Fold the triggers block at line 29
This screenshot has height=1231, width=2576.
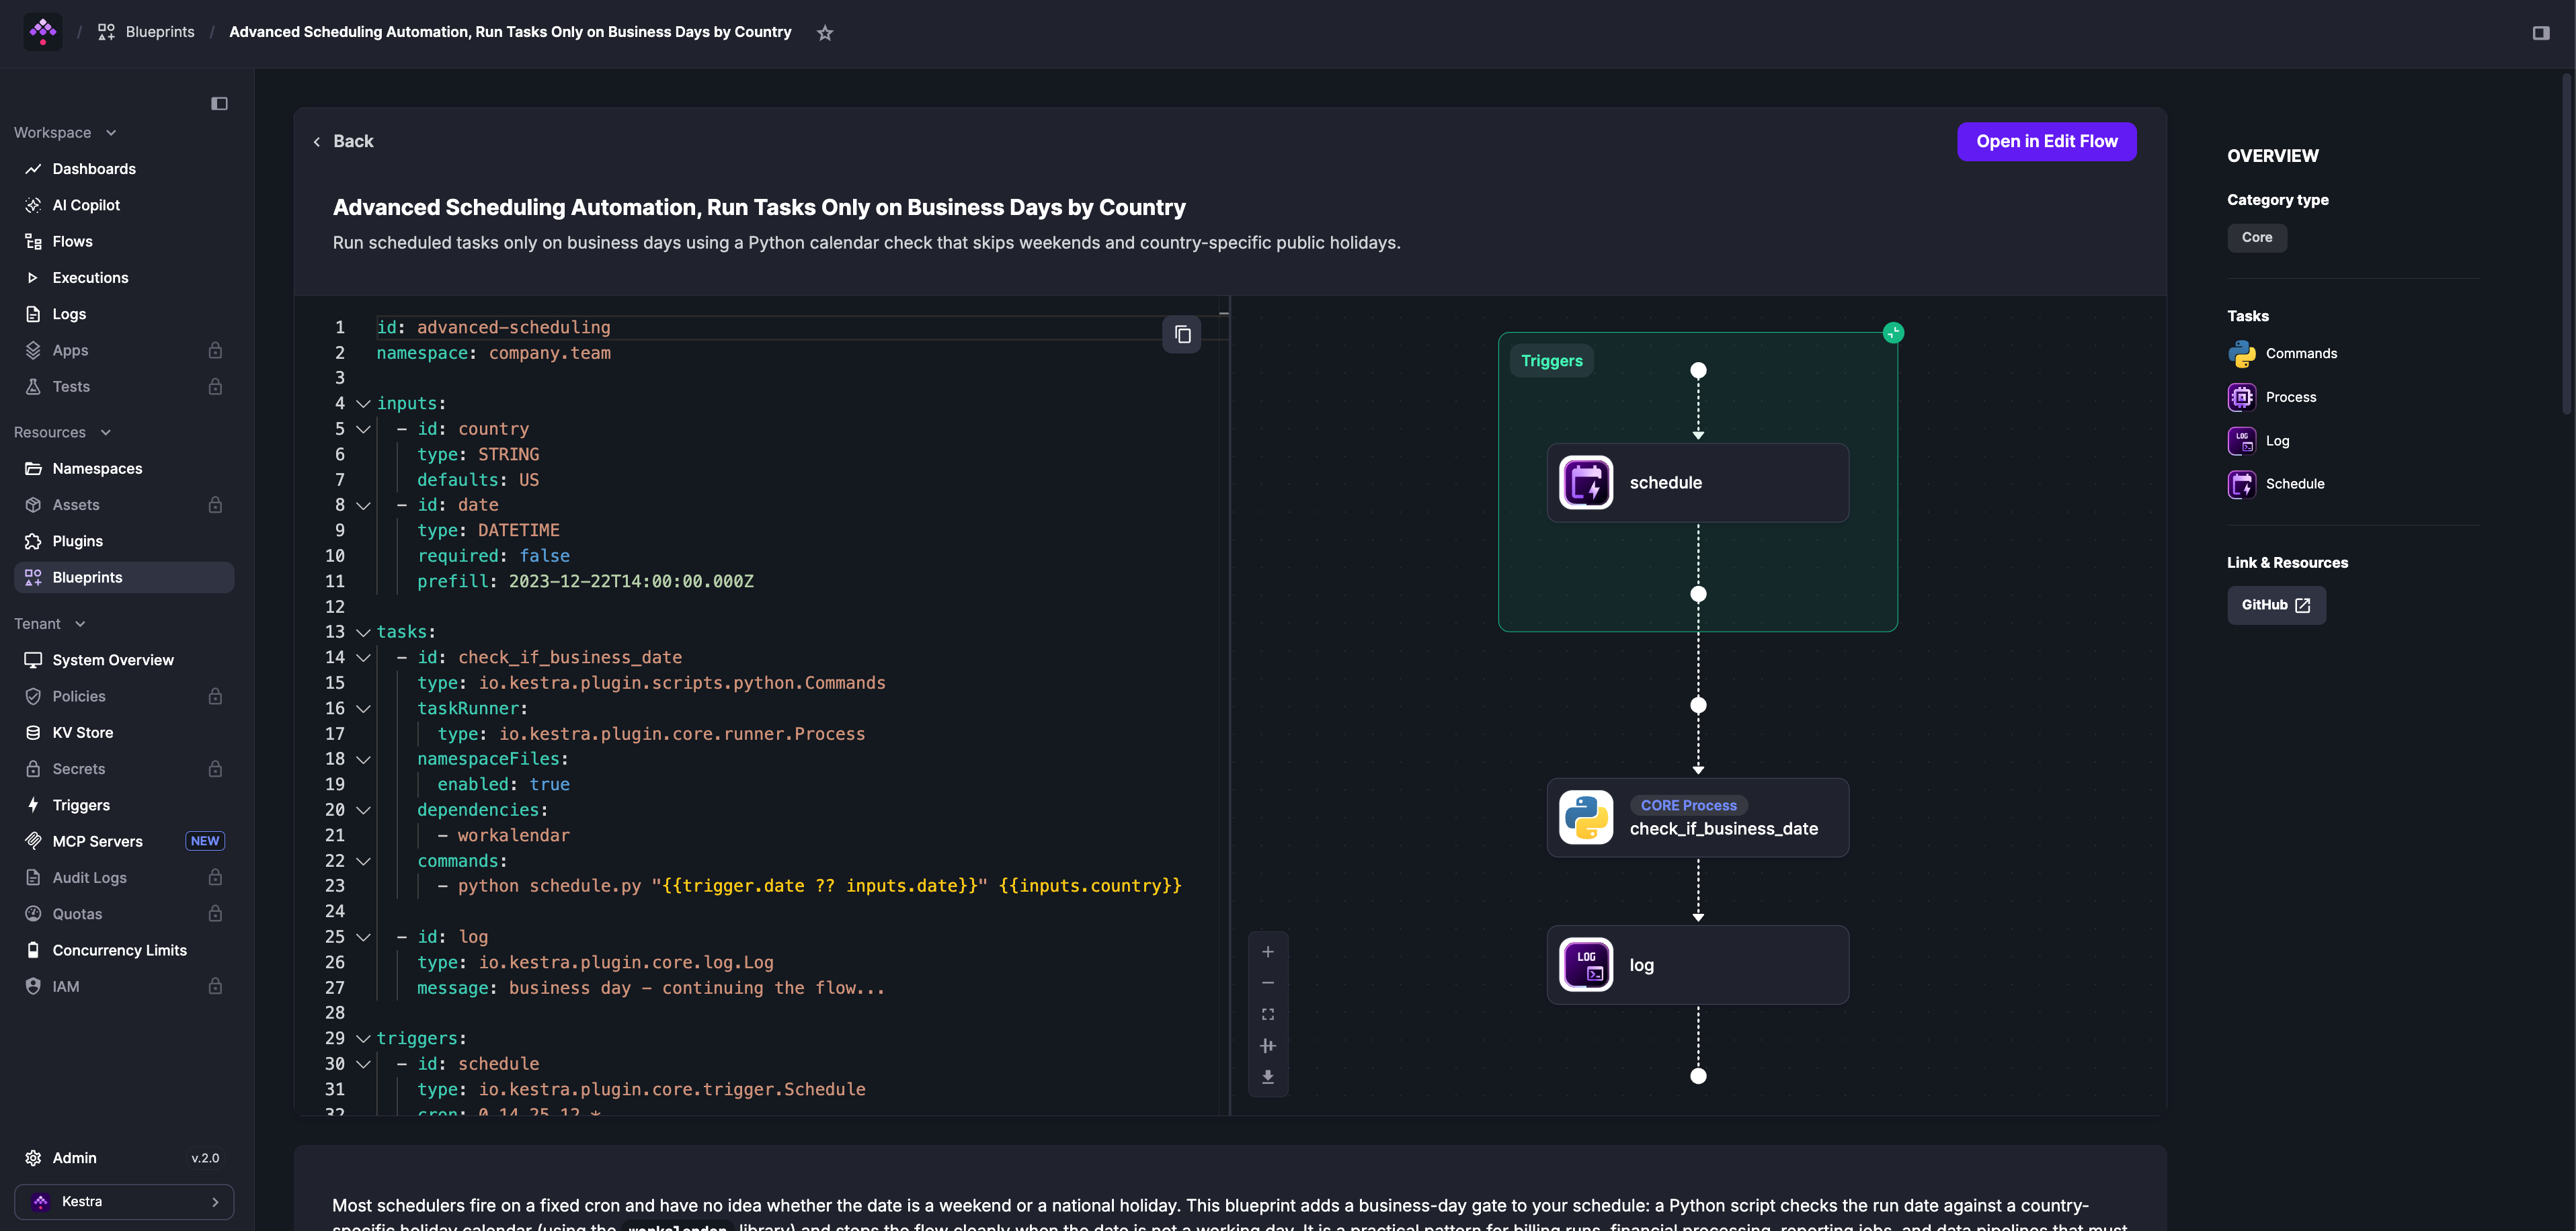363,1039
